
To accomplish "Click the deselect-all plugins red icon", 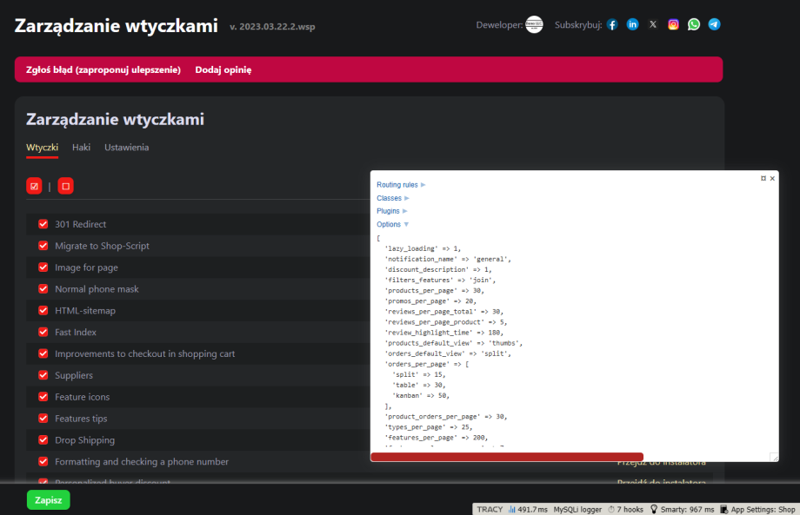I will (65, 186).
